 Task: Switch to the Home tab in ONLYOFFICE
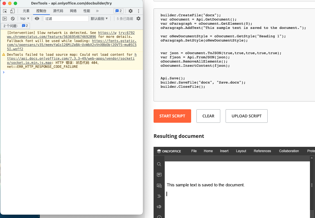pyautogui.click(x=208, y=151)
